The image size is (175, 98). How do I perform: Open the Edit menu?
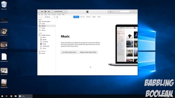coord(42,14)
